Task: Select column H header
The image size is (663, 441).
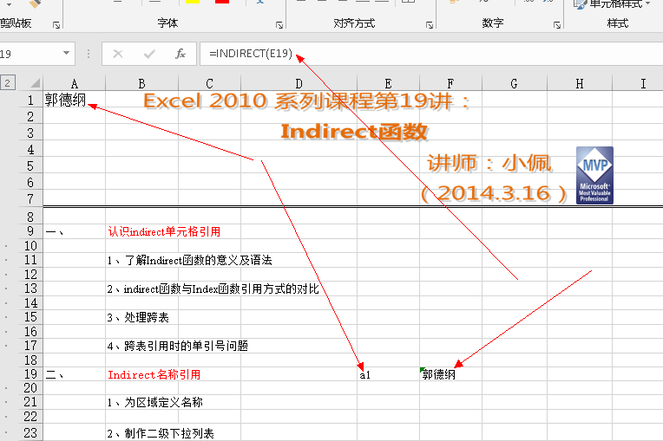Action: pyautogui.click(x=580, y=83)
